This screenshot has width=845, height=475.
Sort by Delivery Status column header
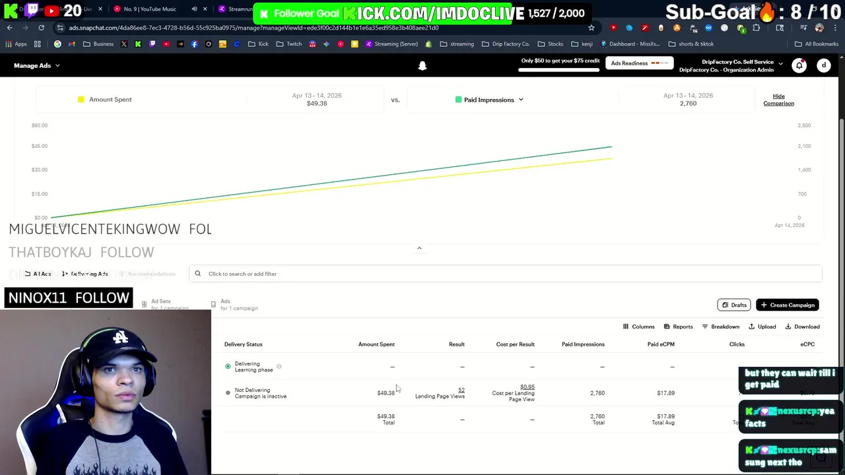point(243,344)
